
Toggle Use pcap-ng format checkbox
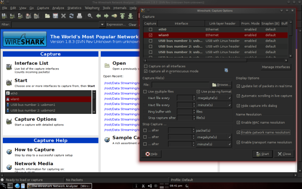pos(198,91)
